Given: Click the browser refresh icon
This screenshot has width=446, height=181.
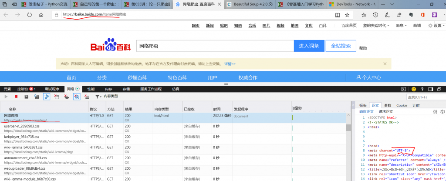Looking at the screenshot, I should [29, 15].
